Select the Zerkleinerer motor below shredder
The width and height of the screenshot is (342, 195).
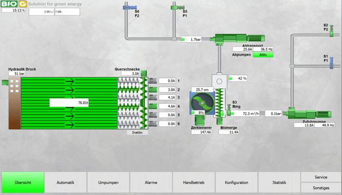pyautogui.click(x=200, y=120)
